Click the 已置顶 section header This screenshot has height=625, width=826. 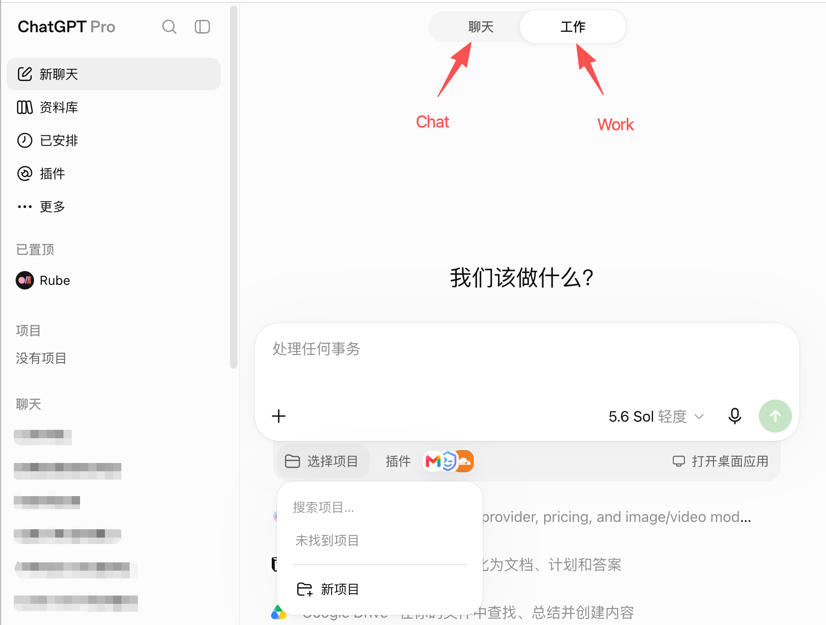[x=35, y=249]
